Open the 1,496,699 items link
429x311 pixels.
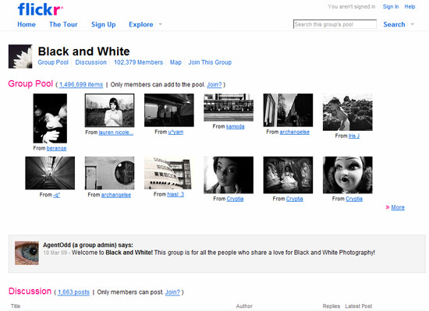81,85
